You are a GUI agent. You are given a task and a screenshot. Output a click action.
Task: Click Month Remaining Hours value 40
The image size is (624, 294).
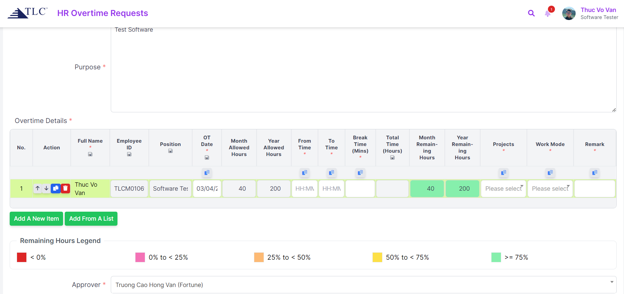[x=427, y=189]
